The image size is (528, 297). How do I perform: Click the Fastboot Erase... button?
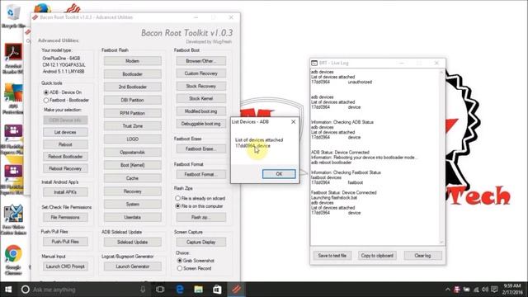coord(201,148)
